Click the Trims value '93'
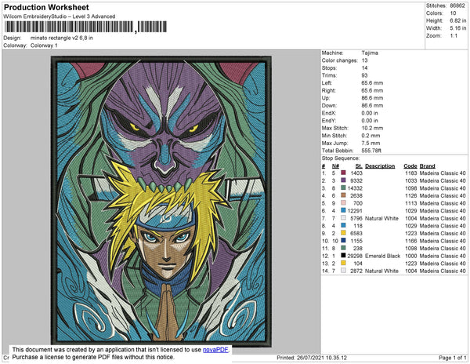This screenshot has width=470, height=364. tap(364, 75)
